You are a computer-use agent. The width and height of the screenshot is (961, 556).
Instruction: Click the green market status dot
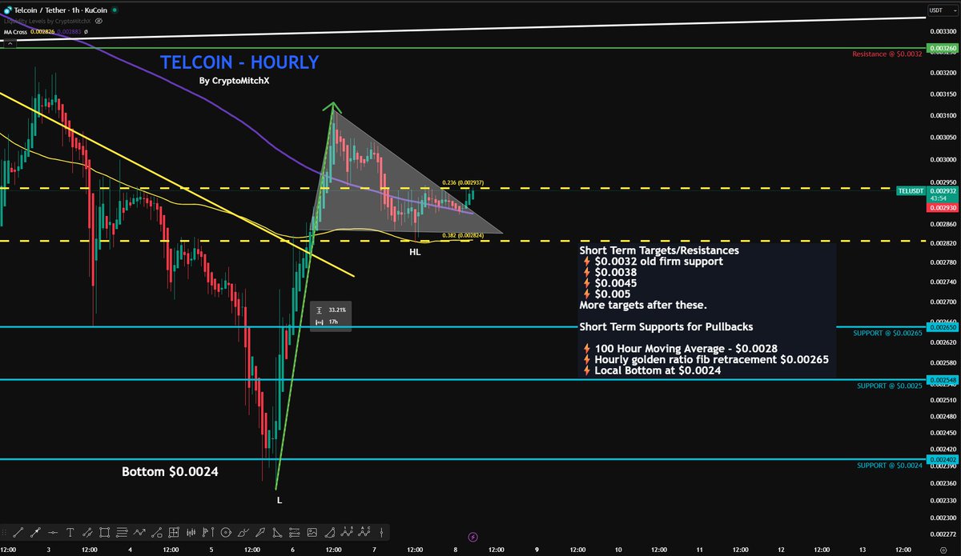pos(115,10)
